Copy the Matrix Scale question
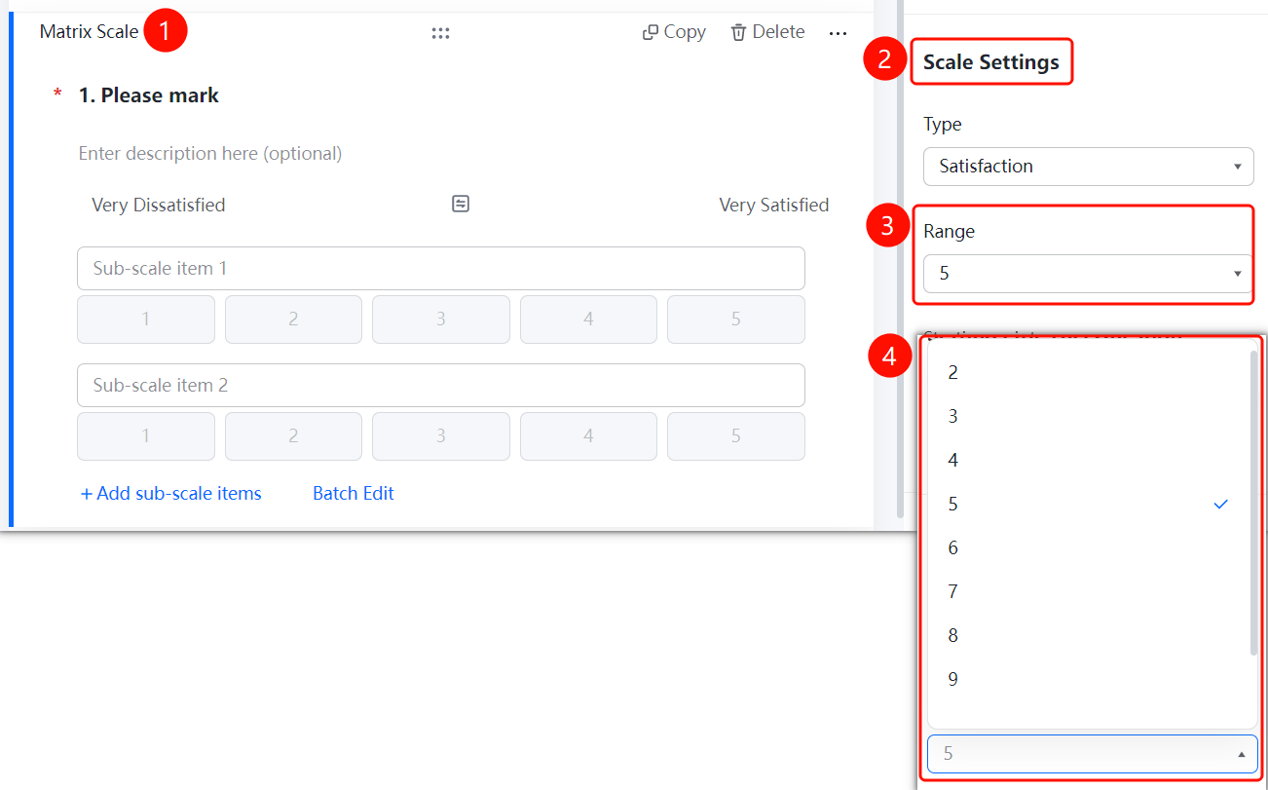Viewport: 1268px width, 790px height. tap(674, 32)
